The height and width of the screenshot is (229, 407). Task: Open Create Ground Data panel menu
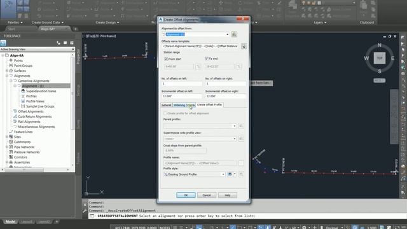[48, 22]
